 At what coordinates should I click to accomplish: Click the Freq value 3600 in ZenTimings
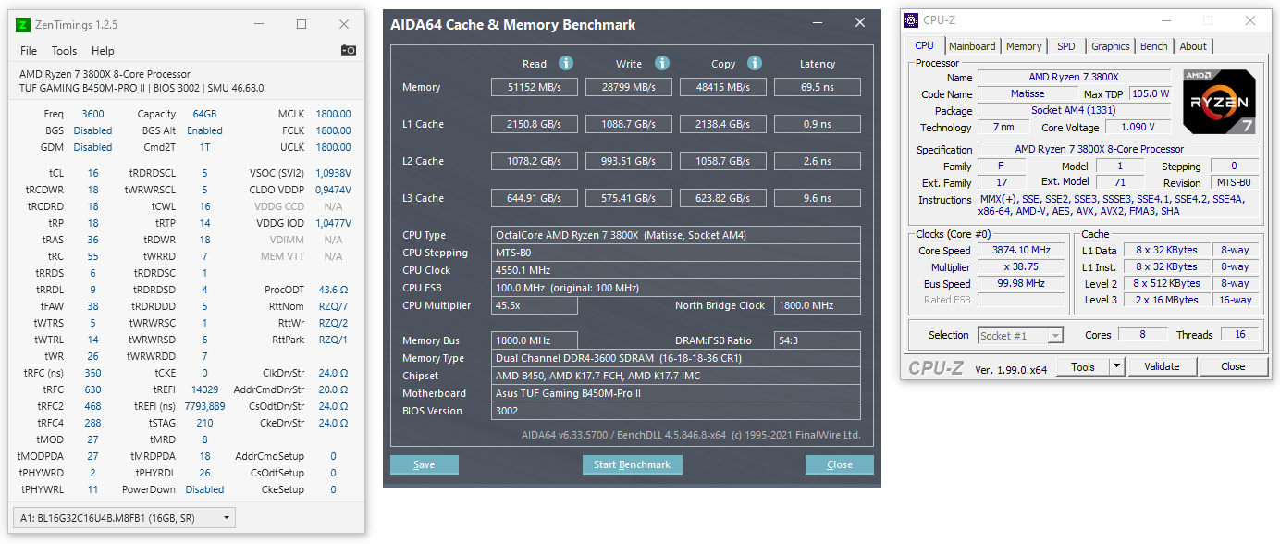point(92,114)
